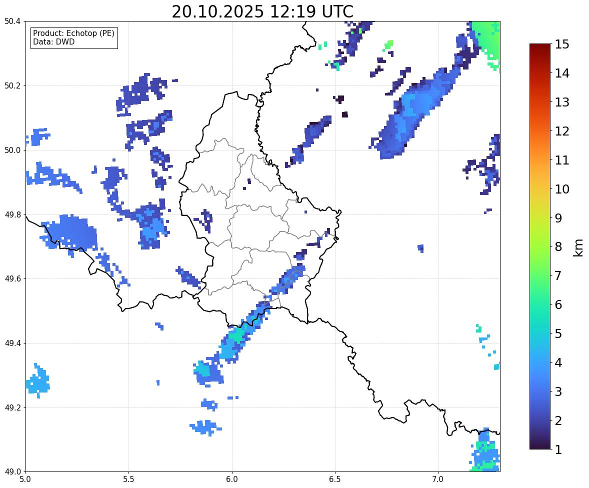Click the colorbar tick label 7
Screen dimensions: 589x488
click(558, 275)
